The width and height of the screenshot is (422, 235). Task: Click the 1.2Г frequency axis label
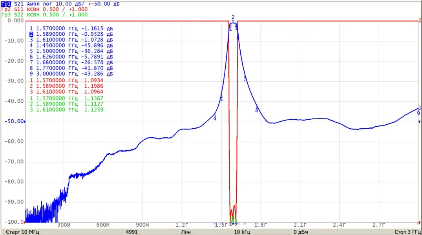point(182,225)
